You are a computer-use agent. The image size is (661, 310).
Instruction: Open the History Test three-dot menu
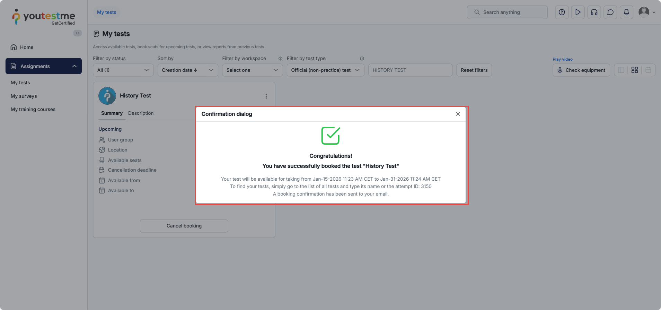click(266, 96)
